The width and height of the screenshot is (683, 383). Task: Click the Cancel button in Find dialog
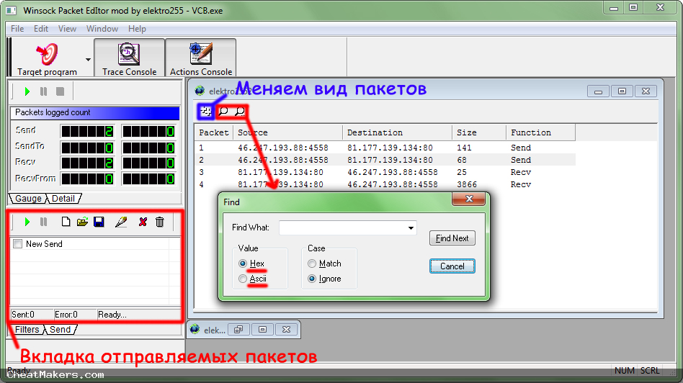452,266
